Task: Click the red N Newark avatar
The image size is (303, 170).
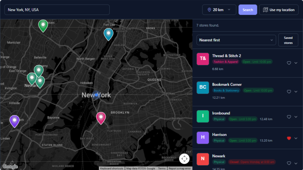Action: click(x=203, y=159)
